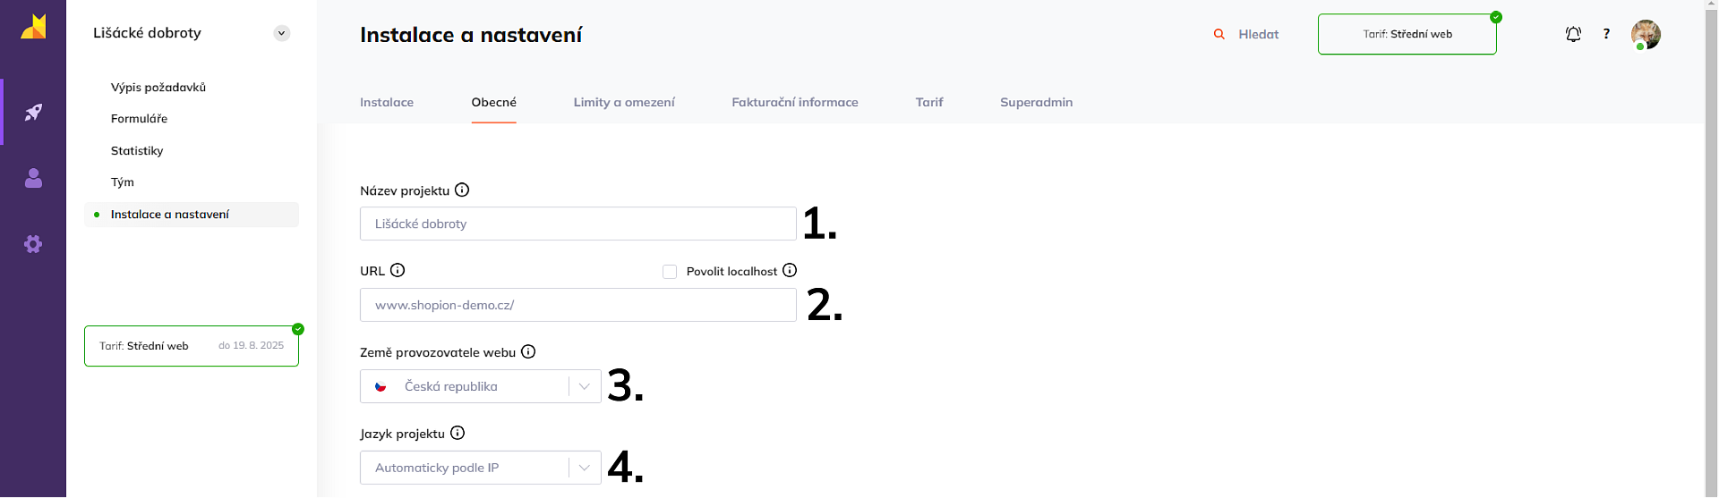
Task: Open the Fakturační informace tab
Action: click(x=794, y=102)
